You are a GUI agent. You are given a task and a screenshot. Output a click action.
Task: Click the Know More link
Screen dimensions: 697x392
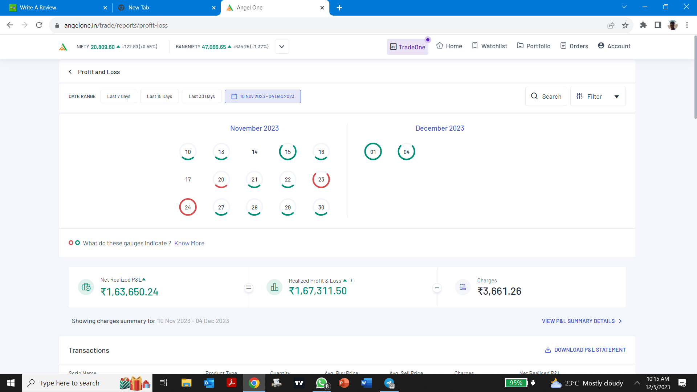[x=189, y=243]
